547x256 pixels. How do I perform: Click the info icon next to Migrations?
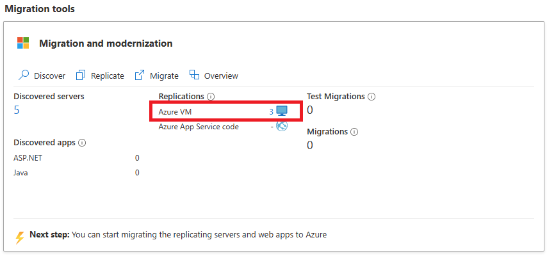pyautogui.click(x=354, y=132)
